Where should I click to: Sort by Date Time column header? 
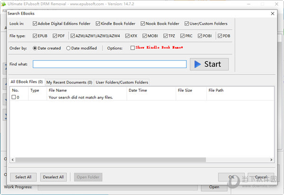pyautogui.click(x=151, y=90)
